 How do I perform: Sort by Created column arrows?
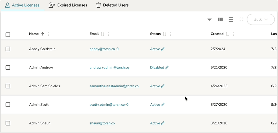click(227, 34)
